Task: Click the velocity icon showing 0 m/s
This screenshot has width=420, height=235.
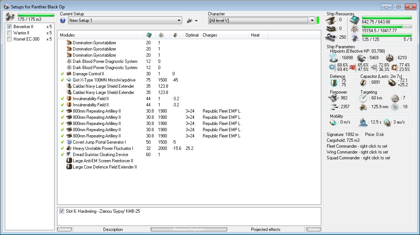Action: pos(333,122)
